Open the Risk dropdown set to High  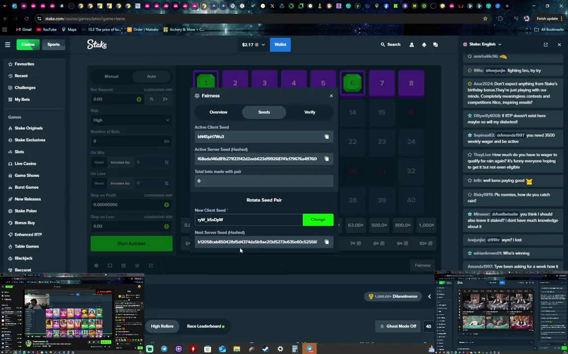click(131, 120)
